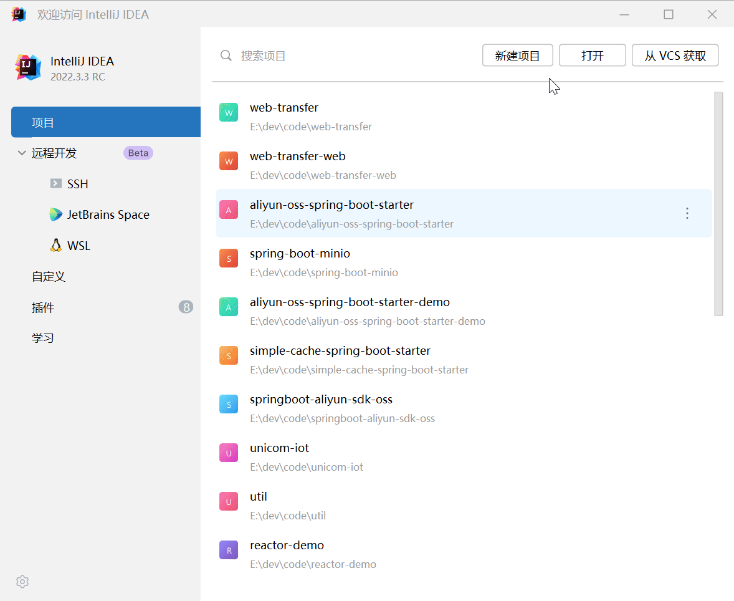
Task: Focus the 搜索项目 search field
Action: pos(346,55)
